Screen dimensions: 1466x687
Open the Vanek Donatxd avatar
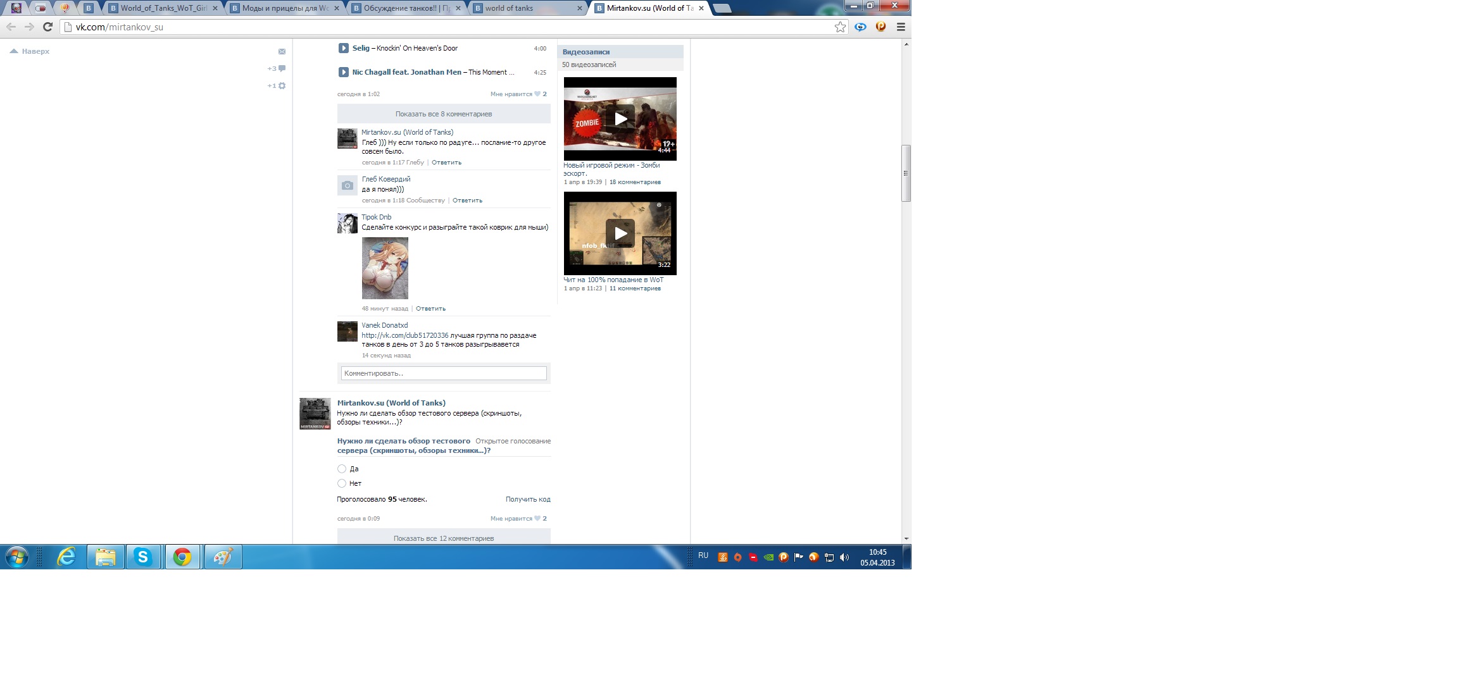pos(348,331)
